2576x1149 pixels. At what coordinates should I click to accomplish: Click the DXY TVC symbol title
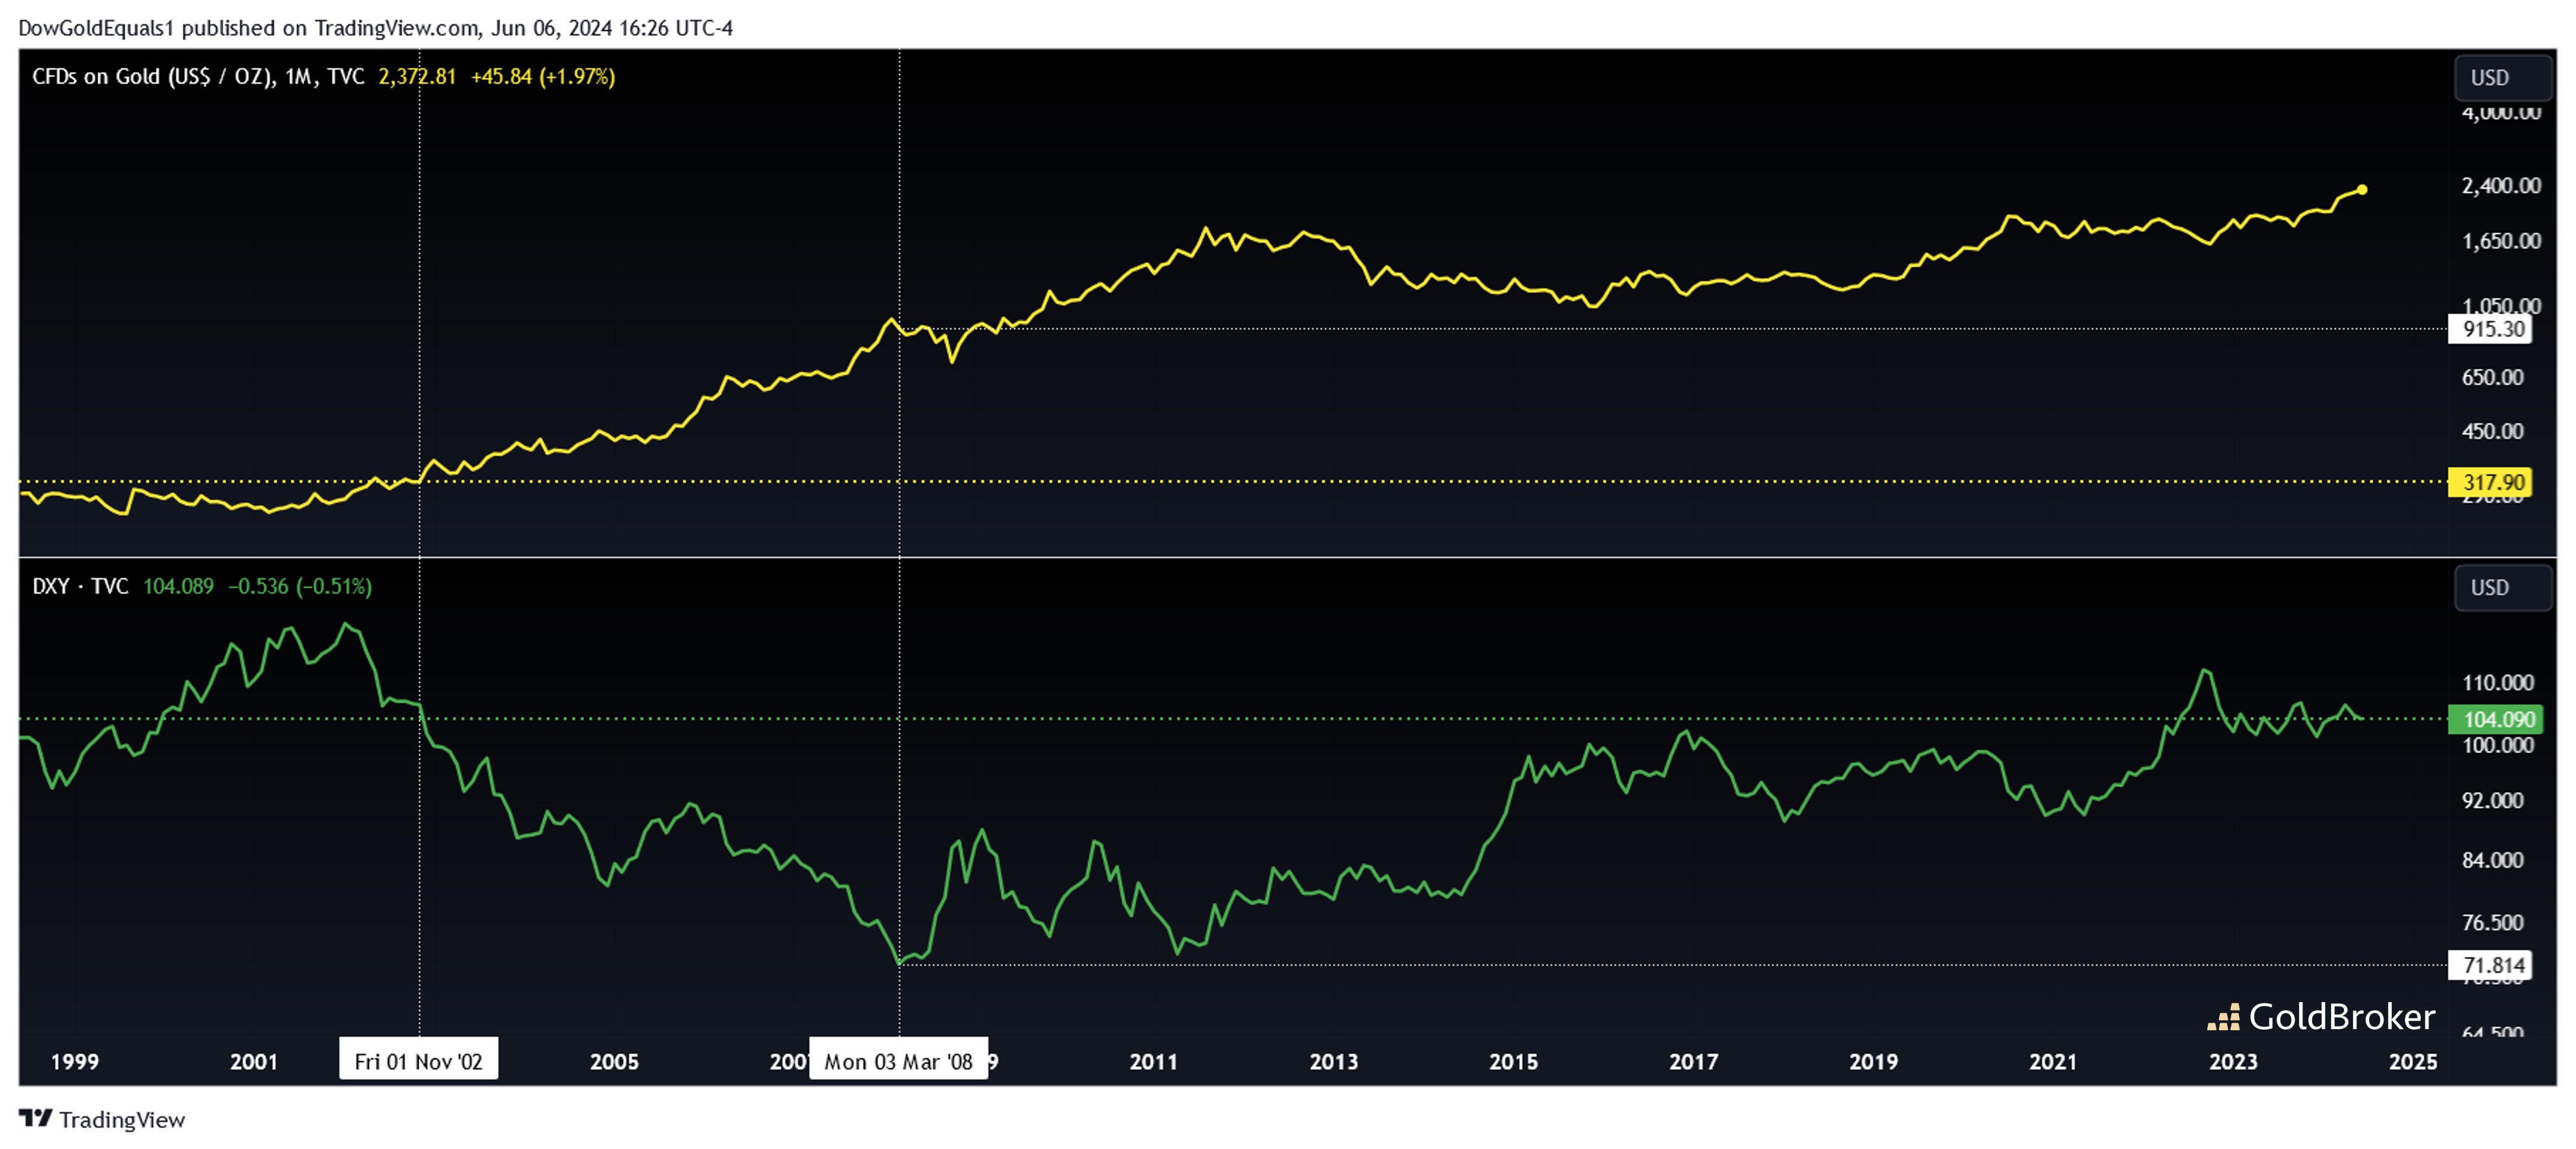coord(80,586)
